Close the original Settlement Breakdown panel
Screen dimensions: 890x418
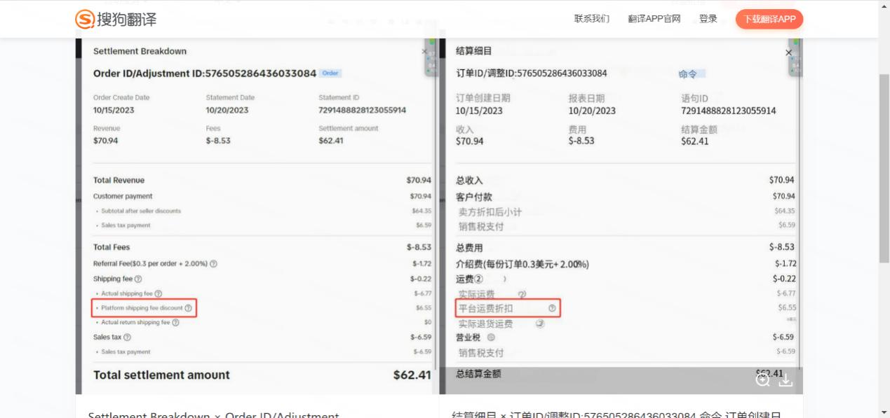[x=424, y=52]
